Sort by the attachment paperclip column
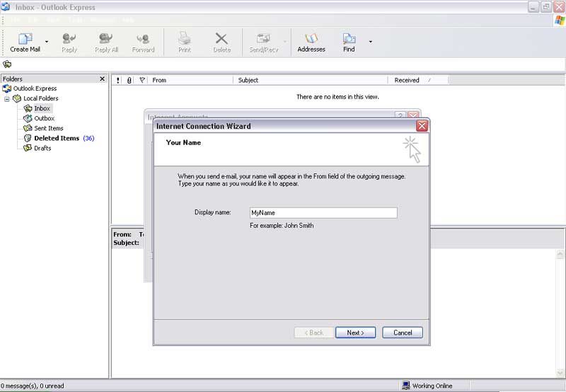Viewport: 566px width, 392px height. point(129,80)
